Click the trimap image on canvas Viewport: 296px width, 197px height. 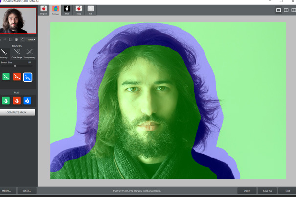click(x=168, y=101)
